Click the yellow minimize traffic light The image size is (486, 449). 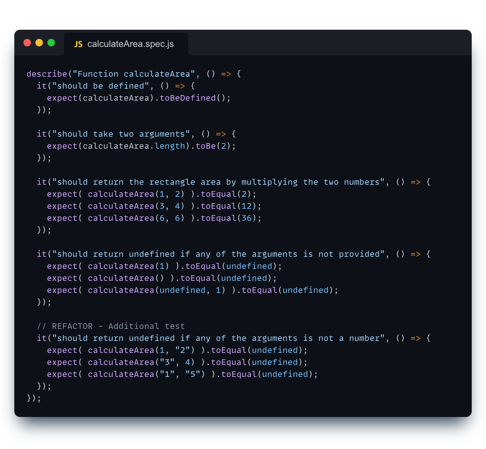(x=39, y=43)
